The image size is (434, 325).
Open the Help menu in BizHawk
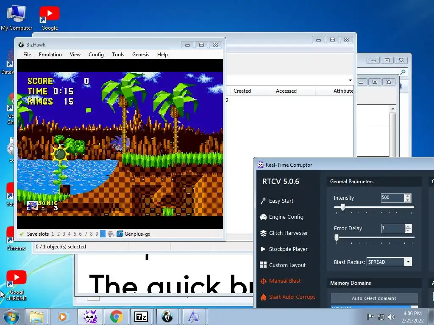pyautogui.click(x=162, y=55)
